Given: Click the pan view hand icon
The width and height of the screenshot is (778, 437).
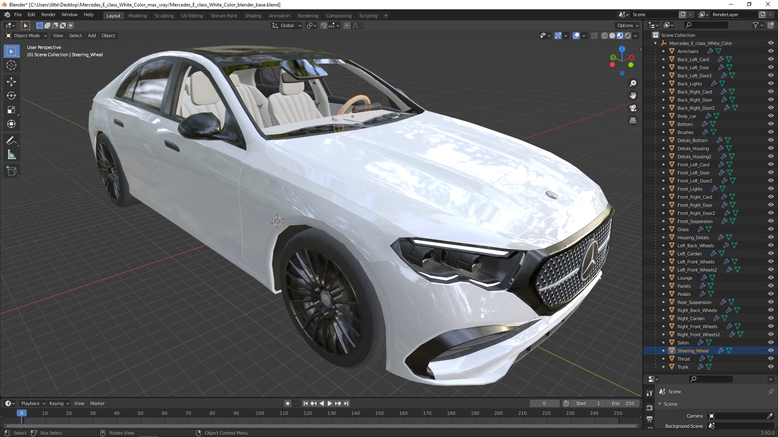Looking at the screenshot, I should (633, 96).
